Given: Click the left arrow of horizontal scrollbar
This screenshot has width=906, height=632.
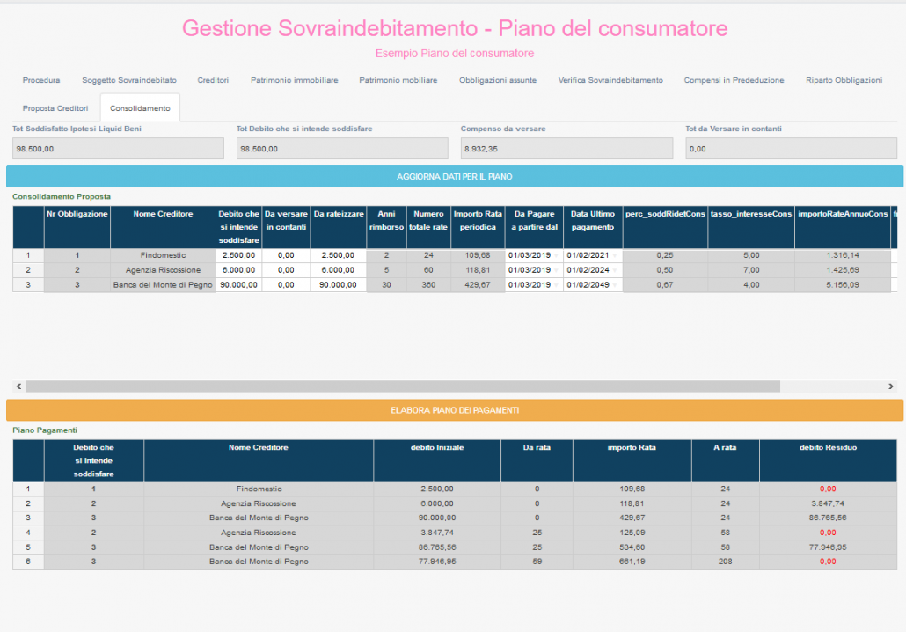Looking at the screenshot, I should (x=19, y=386).
